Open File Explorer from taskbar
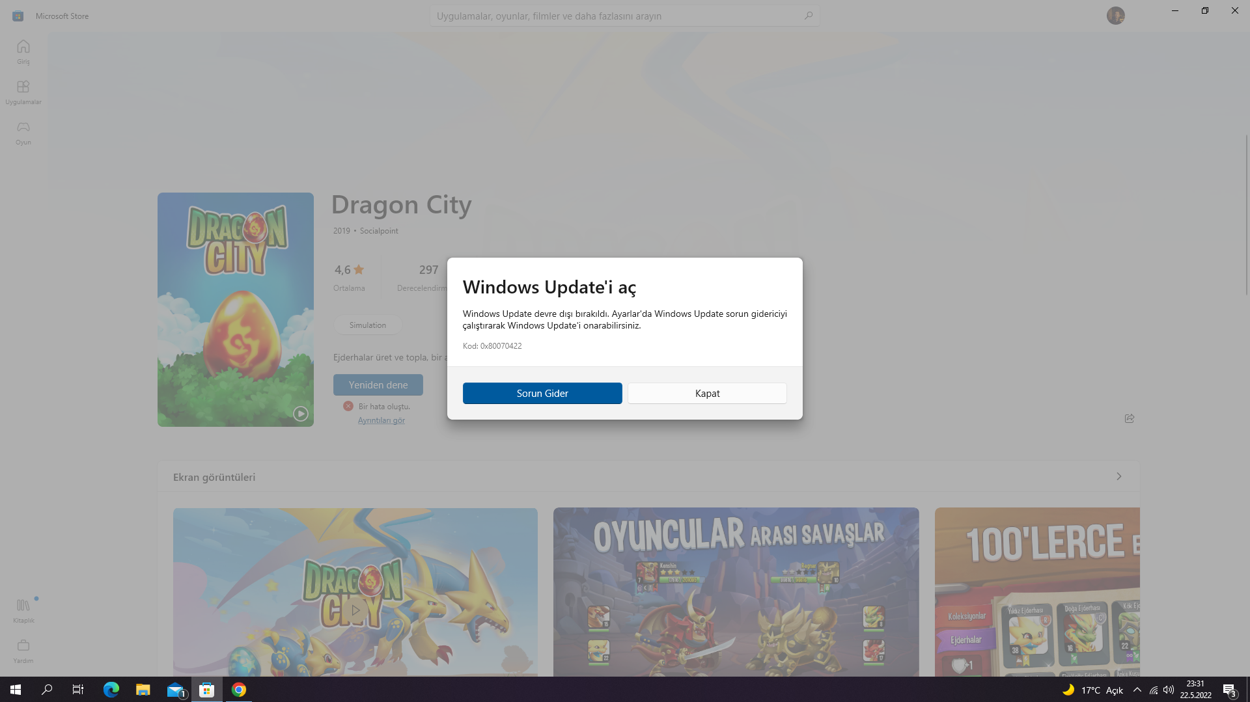The height and width of the screenshot is (702, 1250). [143, 690]
